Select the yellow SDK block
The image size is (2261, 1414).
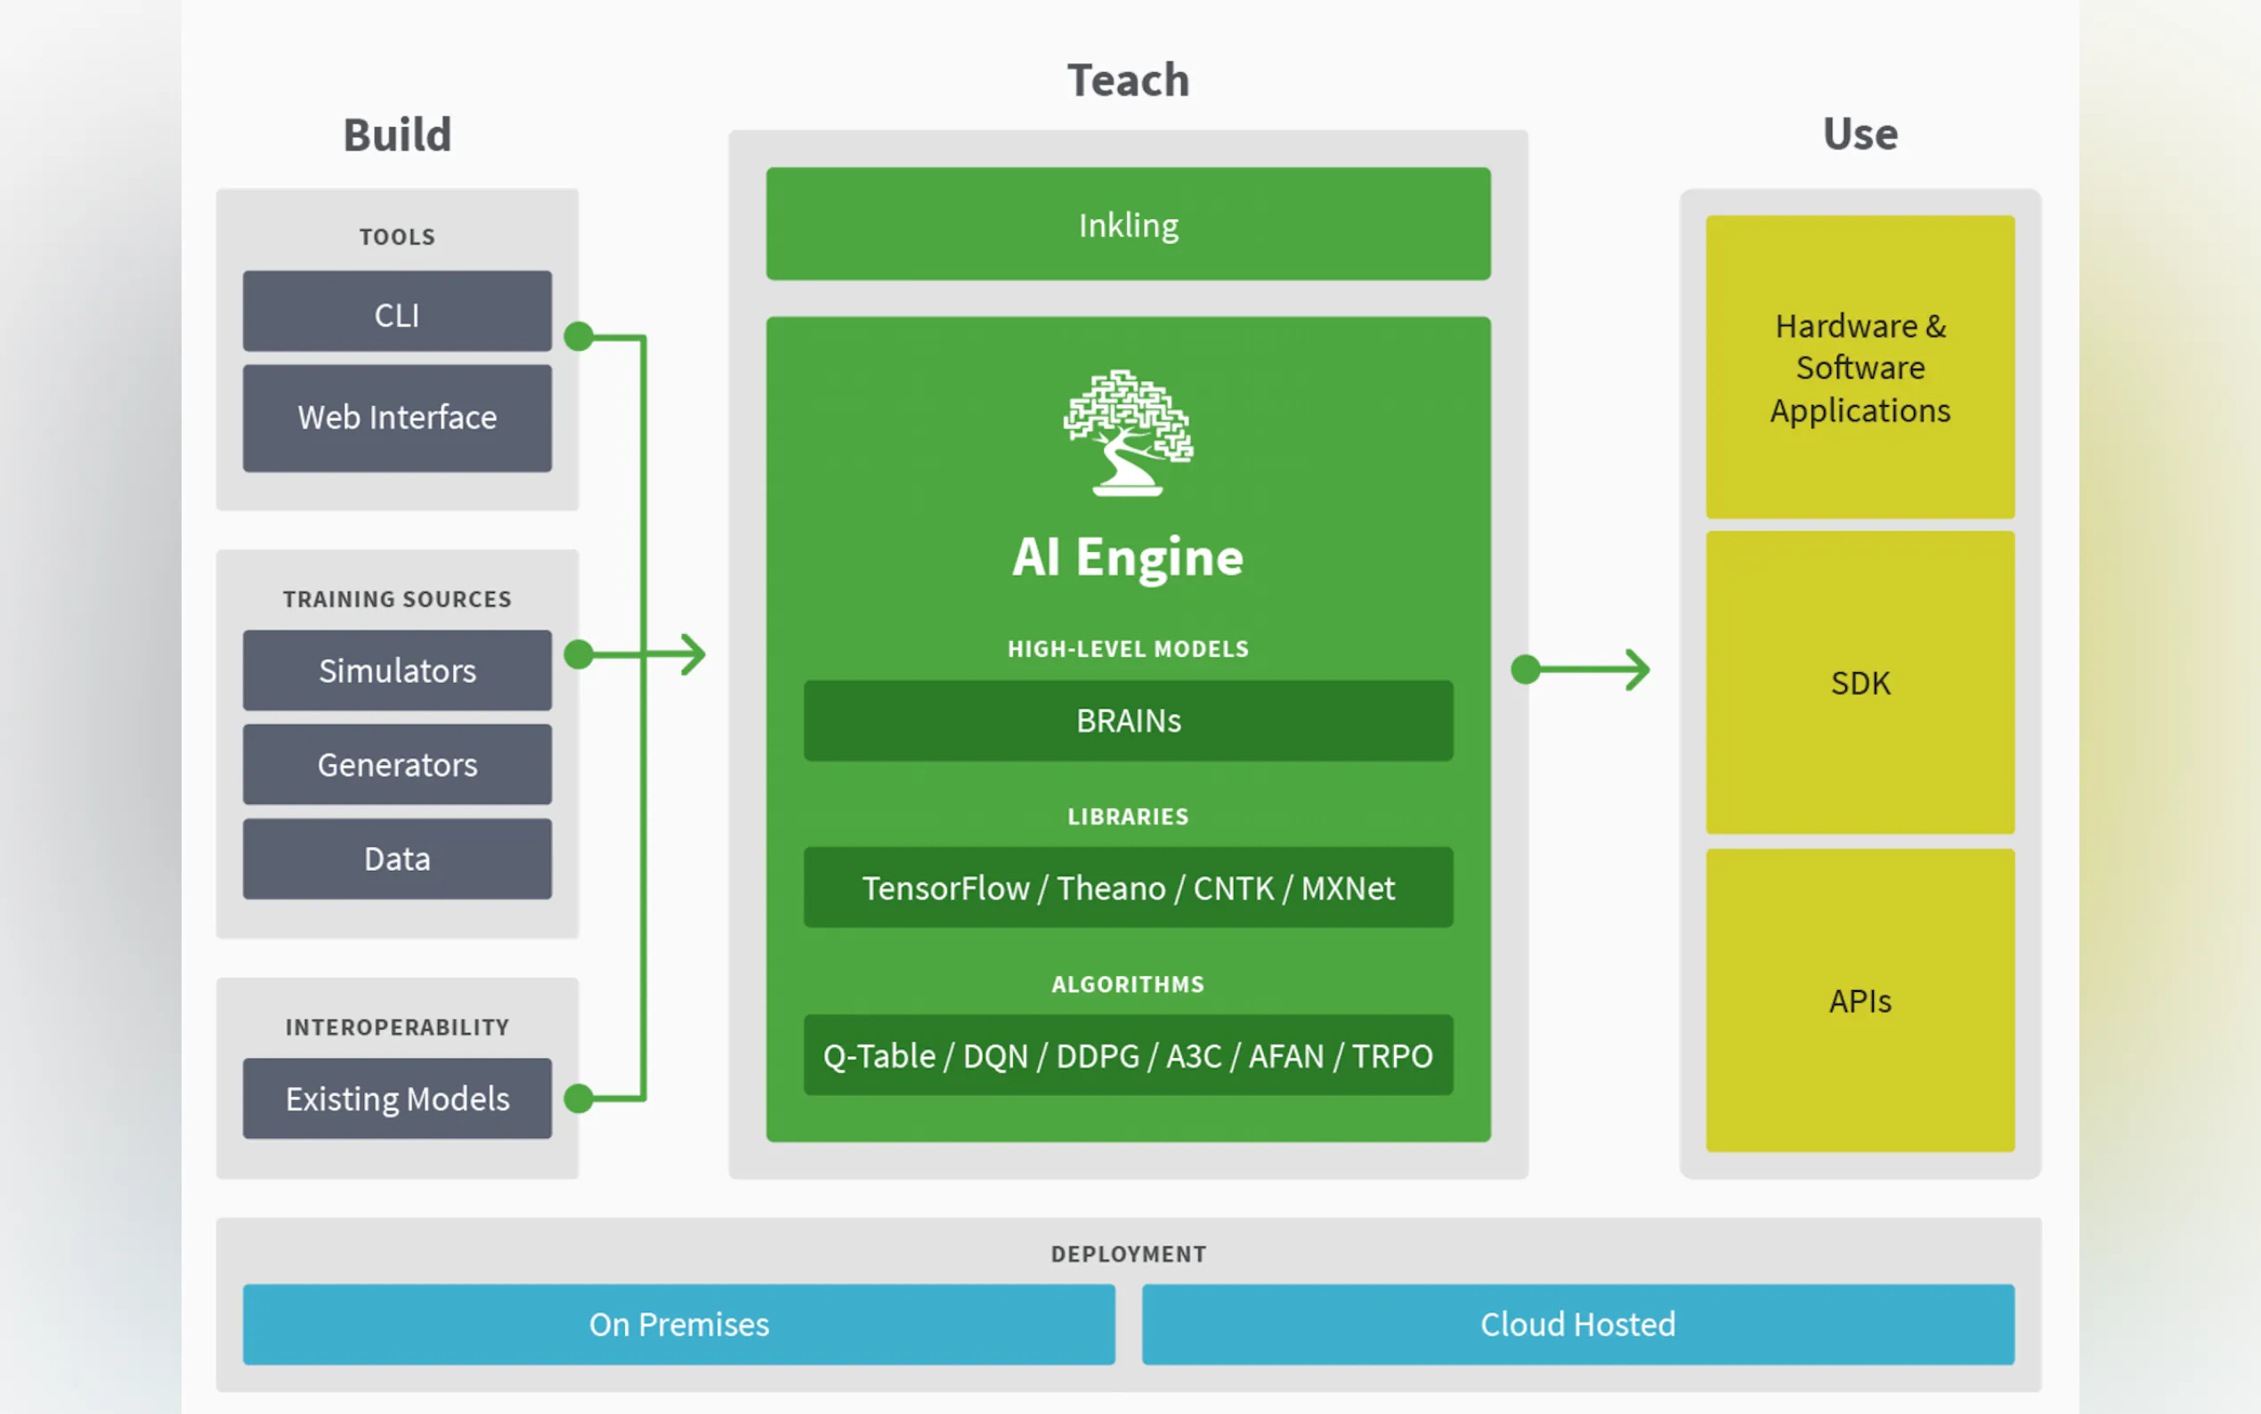pos(1860,684)
